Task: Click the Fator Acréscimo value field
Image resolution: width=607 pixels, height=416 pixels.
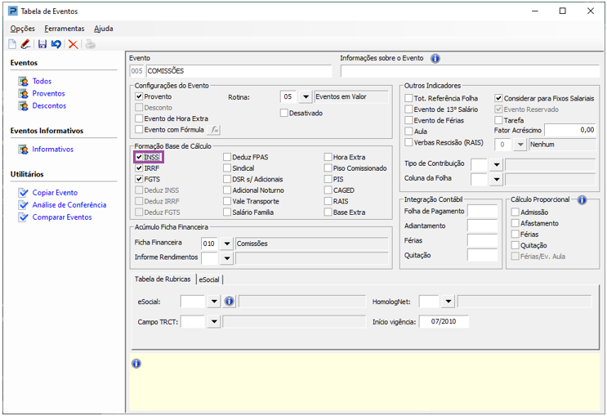Action: 570,130
